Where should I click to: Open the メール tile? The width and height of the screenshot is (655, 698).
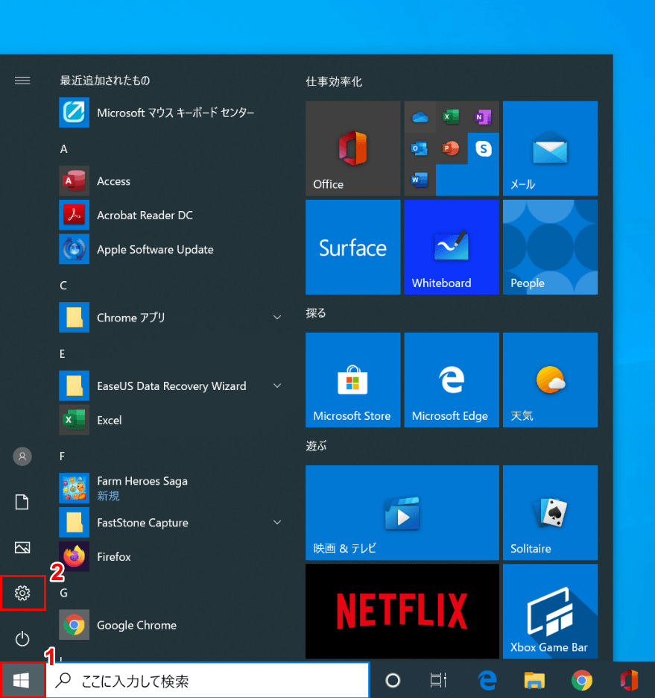550,148
